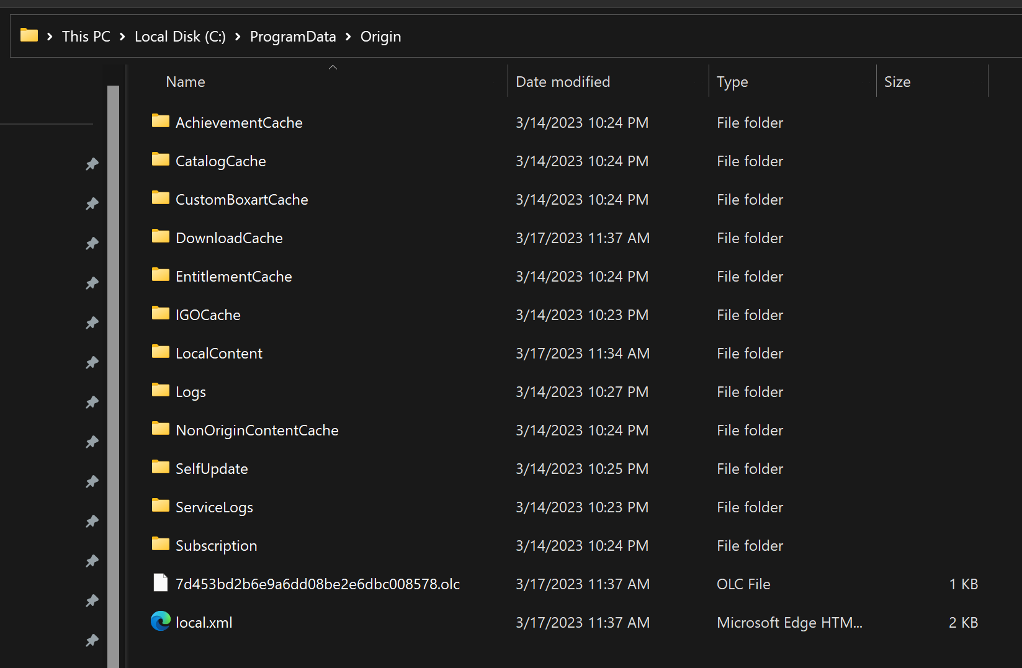Click the Subscription folder icon
The height and width of the screenshot is (668, 1022).
(x=161, y=544)
